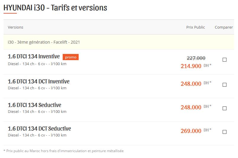Select the i30 3ème génération Facelift 2021 row

pos(119,42)
